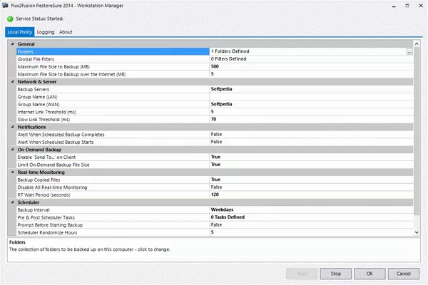Image resolution: width=428 pixels, height=285 pixels.
Task: Collapse the Scheduler section
Action: coord(12,202)
